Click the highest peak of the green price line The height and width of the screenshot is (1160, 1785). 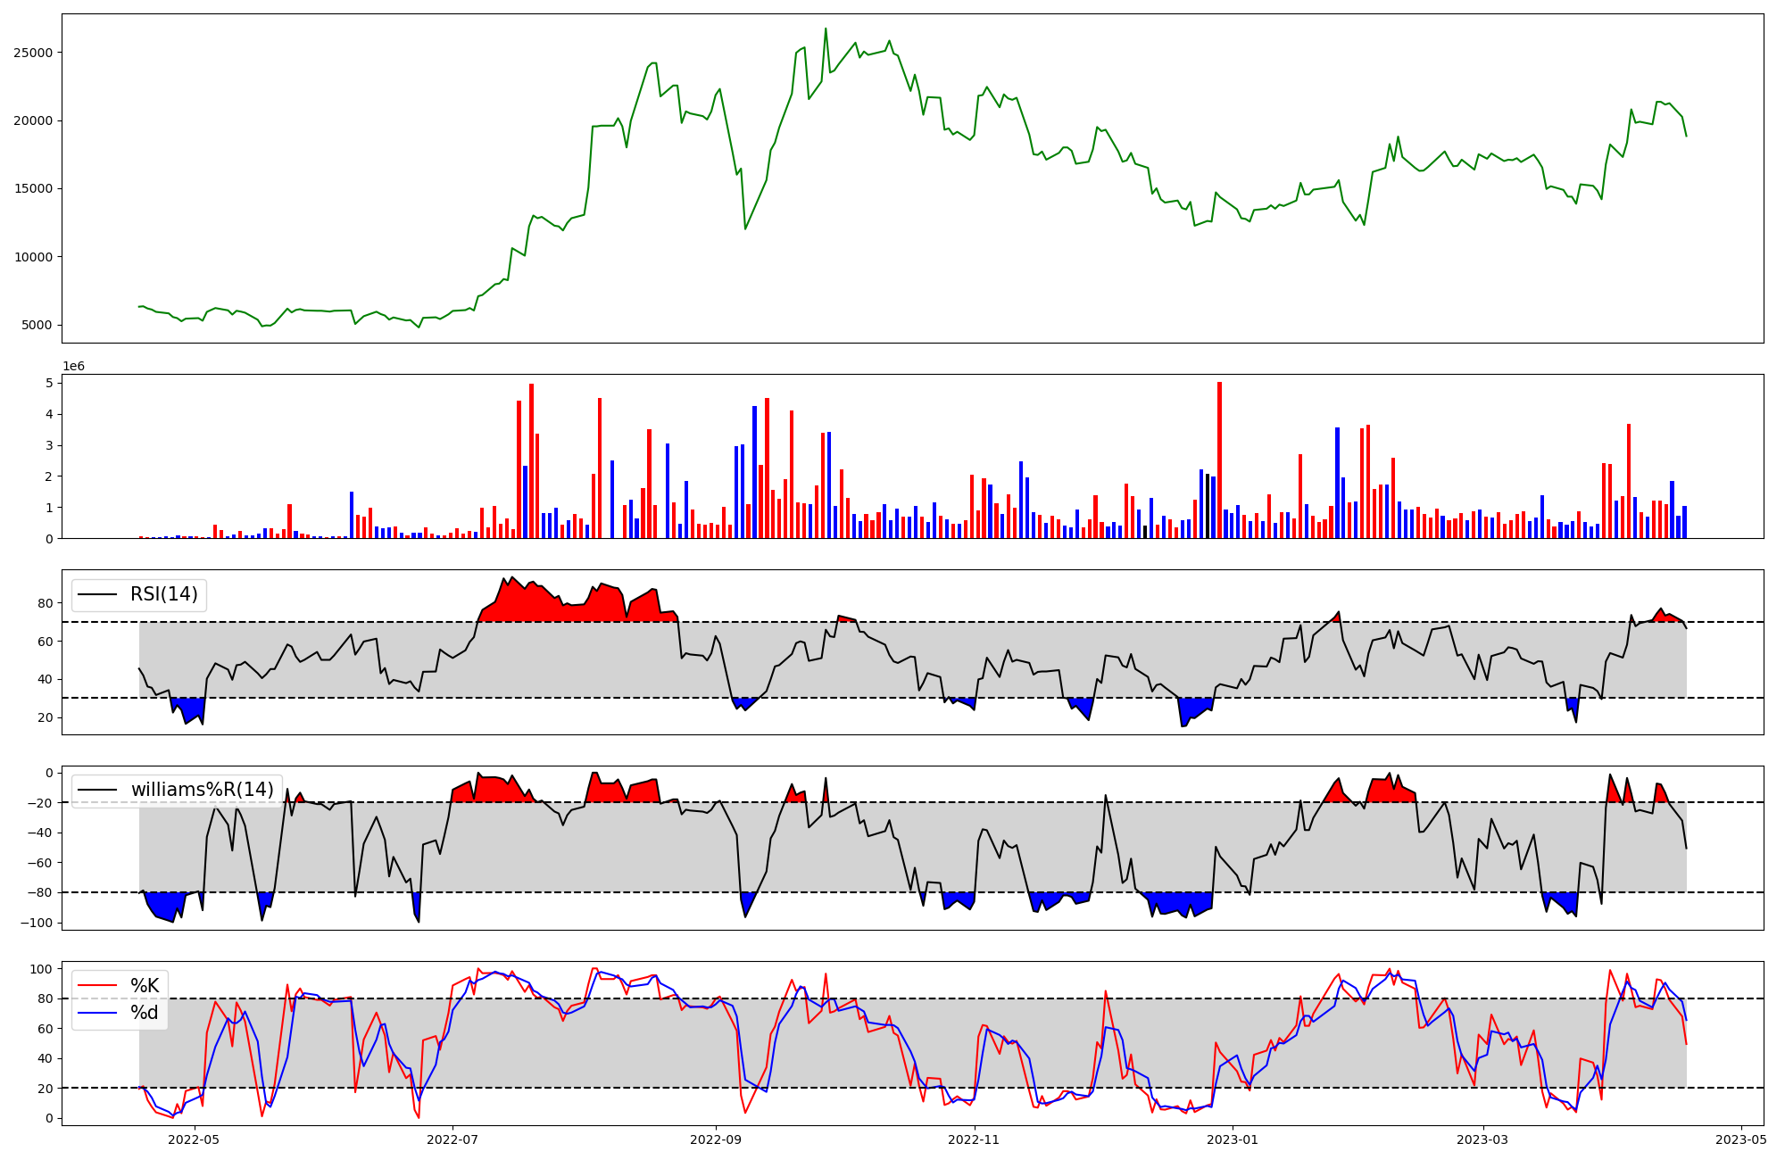pyautogui.click(x=826, y=29)
